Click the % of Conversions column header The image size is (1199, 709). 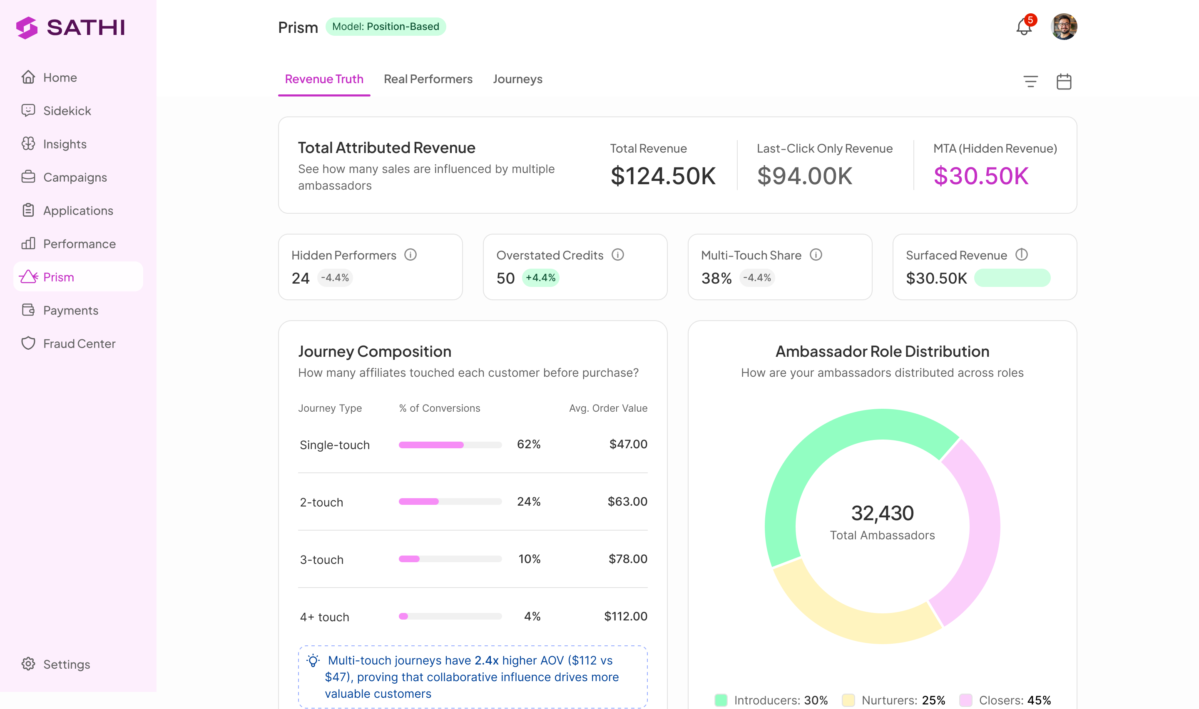tap(440, 408)
